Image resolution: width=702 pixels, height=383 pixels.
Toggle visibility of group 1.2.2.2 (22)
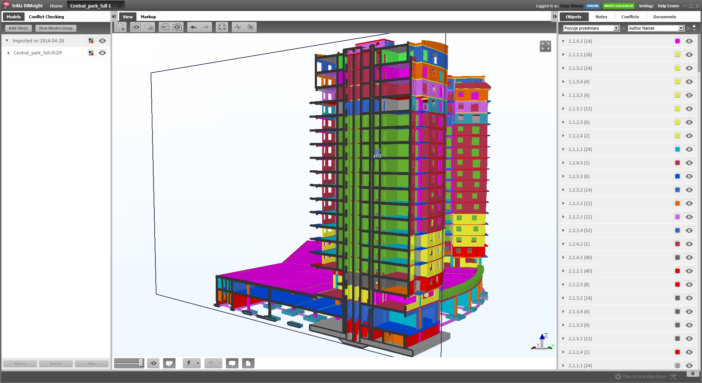point(689,204)
